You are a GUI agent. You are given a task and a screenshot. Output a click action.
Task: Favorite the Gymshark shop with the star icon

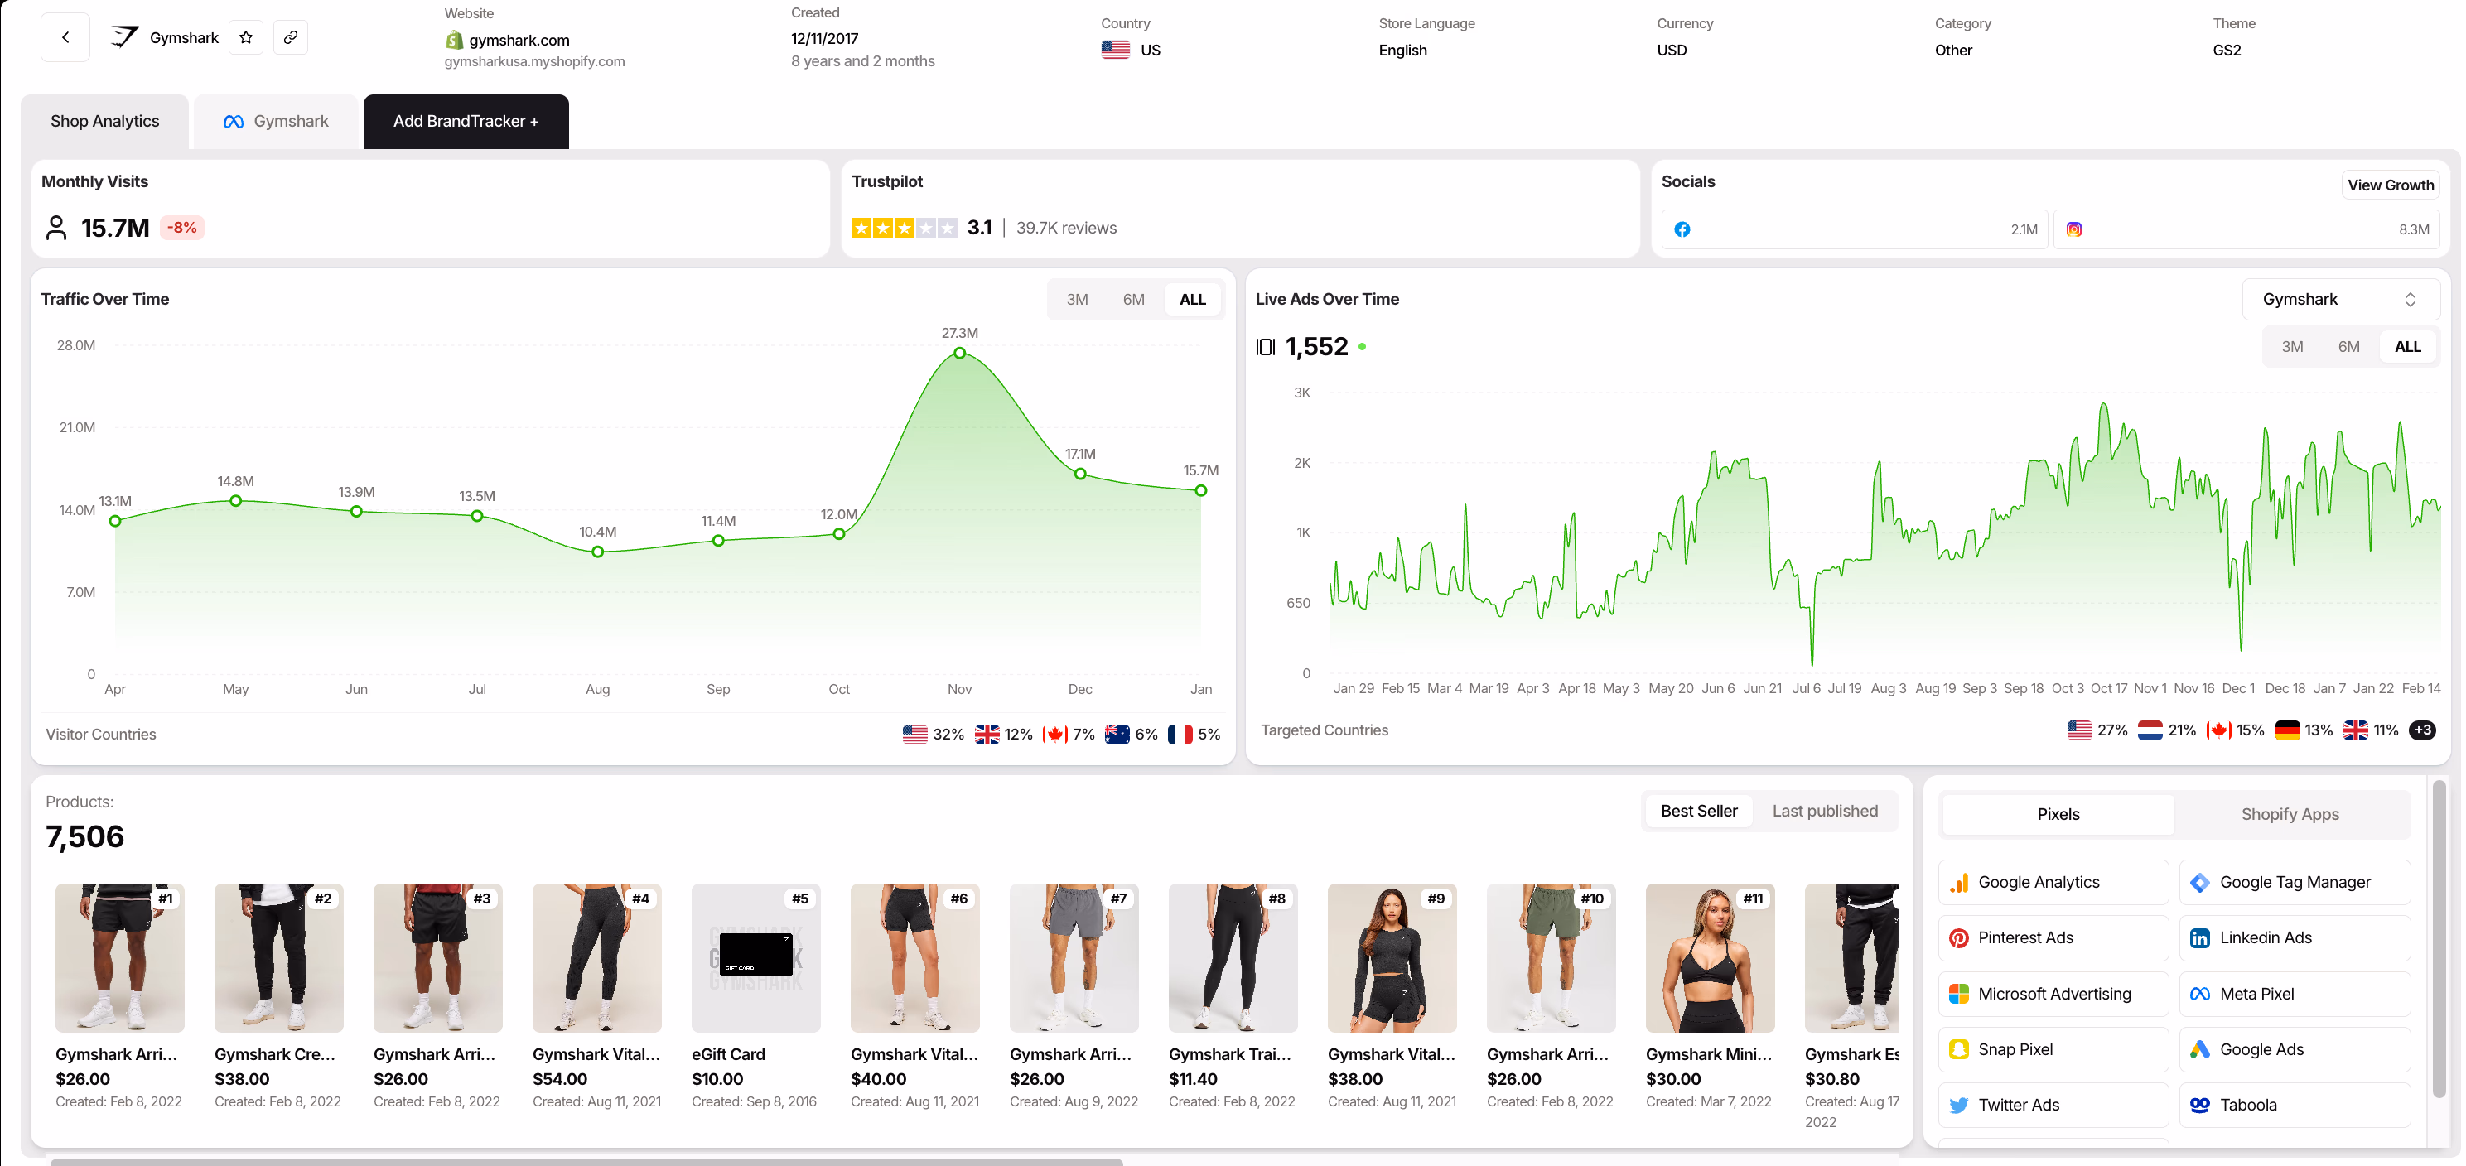246,37
